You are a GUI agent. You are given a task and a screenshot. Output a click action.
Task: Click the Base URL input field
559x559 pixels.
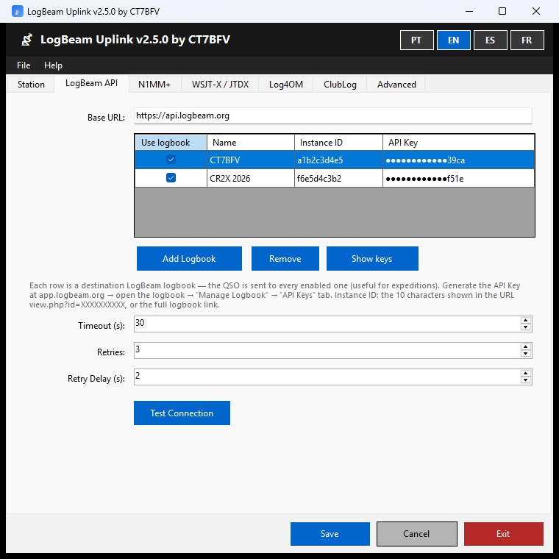tap(333, 116)
